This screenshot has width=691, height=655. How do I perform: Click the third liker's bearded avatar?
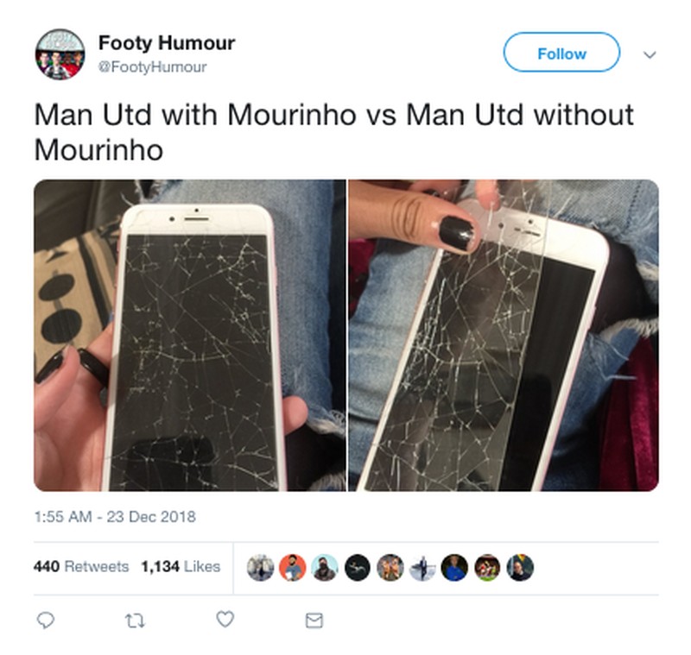[x=325, y=567]
